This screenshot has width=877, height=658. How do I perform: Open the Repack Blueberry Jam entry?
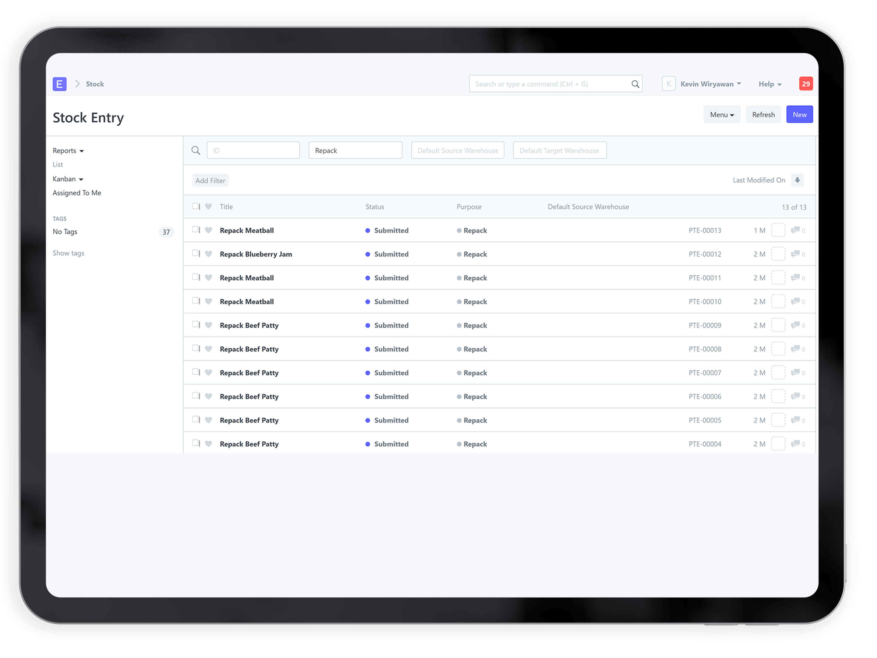(x=256, y=254)
